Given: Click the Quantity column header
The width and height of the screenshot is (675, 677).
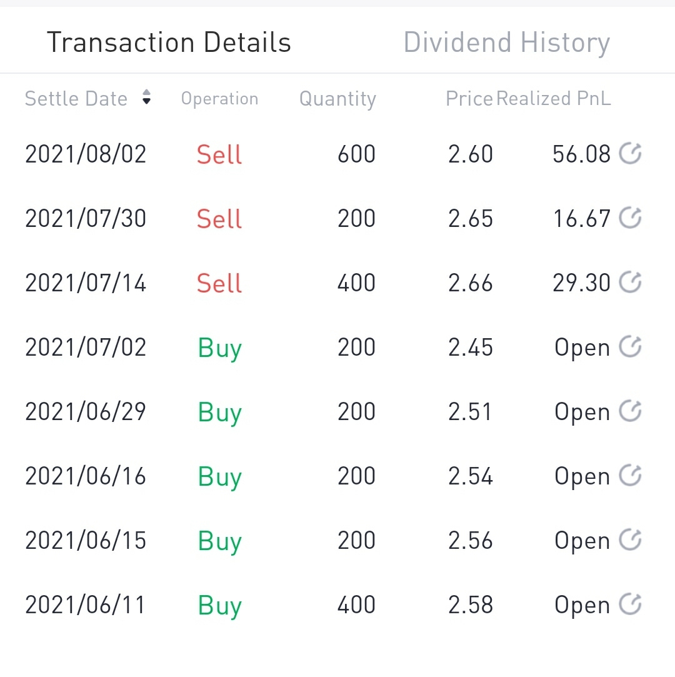Looking at the screenshot, I should tap(337, 99).
